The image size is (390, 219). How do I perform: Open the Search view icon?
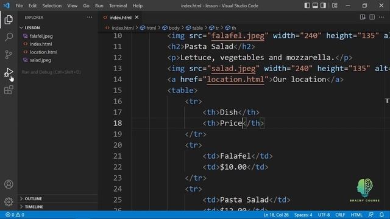(9, 37)
